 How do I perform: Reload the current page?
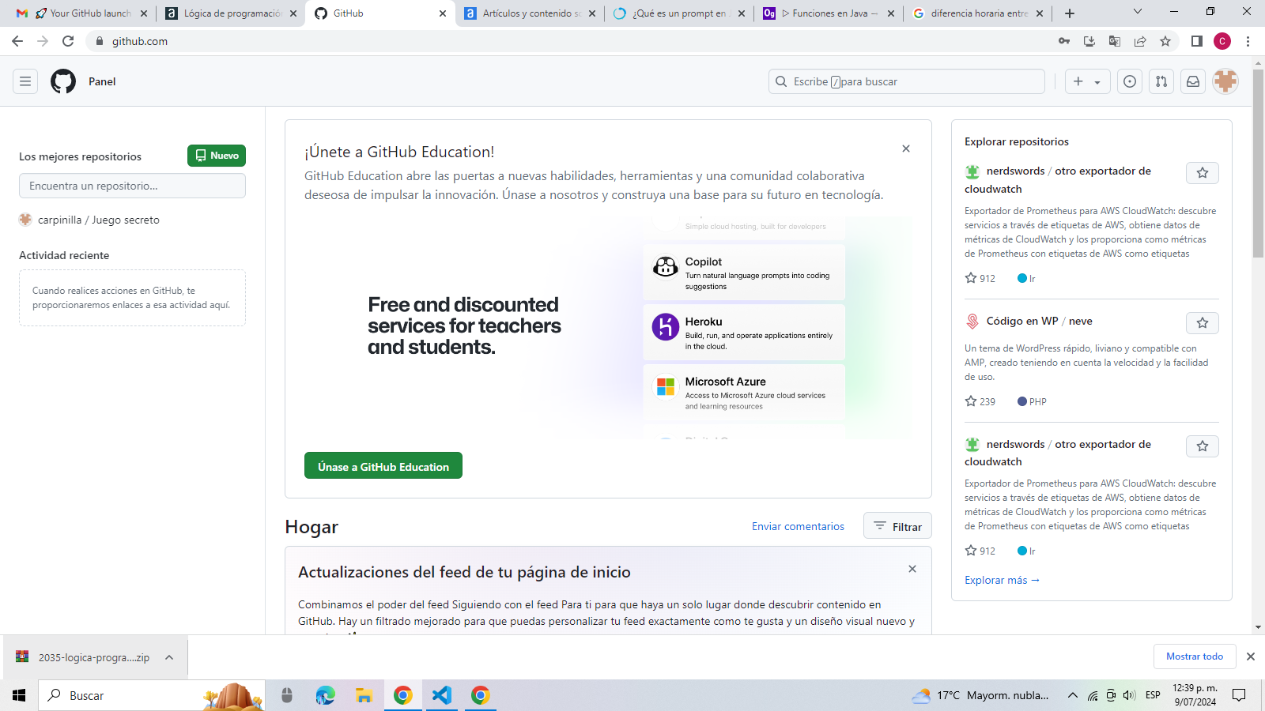coord(68,41)
